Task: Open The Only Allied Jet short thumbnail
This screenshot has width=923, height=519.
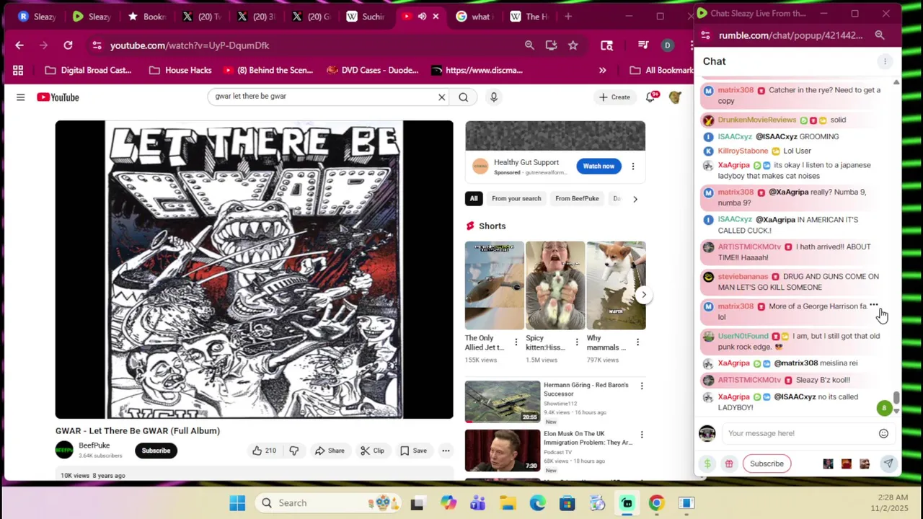Action: pos(494,285)
